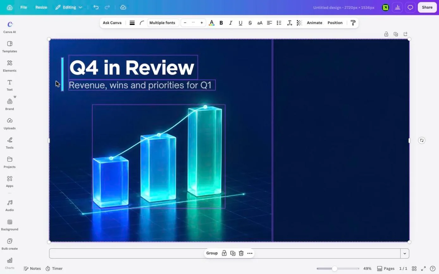
Task: Open the Apps panel
Action: 9,182
